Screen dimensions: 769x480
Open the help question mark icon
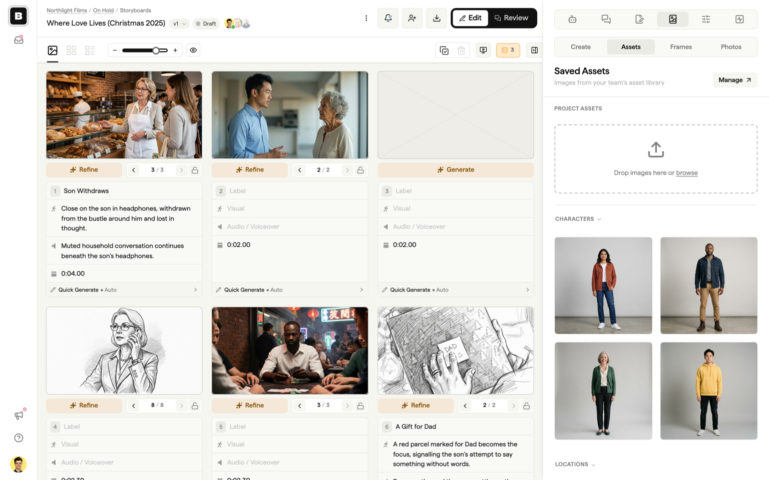tap(19, 438)
